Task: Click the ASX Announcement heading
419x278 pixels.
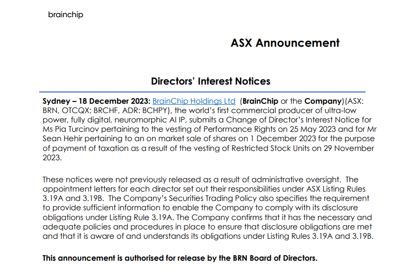Action: click(285, 43)
